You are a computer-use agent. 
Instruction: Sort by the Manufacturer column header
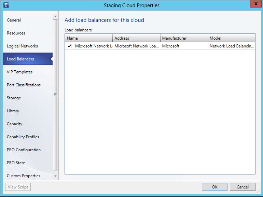[184, 38]
